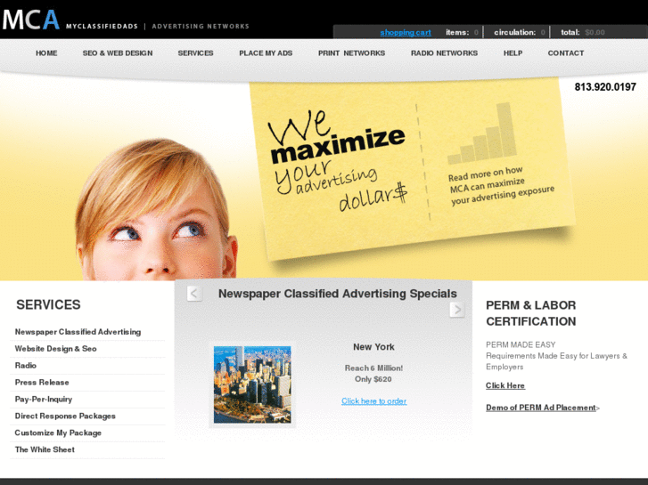
Task: Click the phone number 813.920.0197
Action: (605, 87)
